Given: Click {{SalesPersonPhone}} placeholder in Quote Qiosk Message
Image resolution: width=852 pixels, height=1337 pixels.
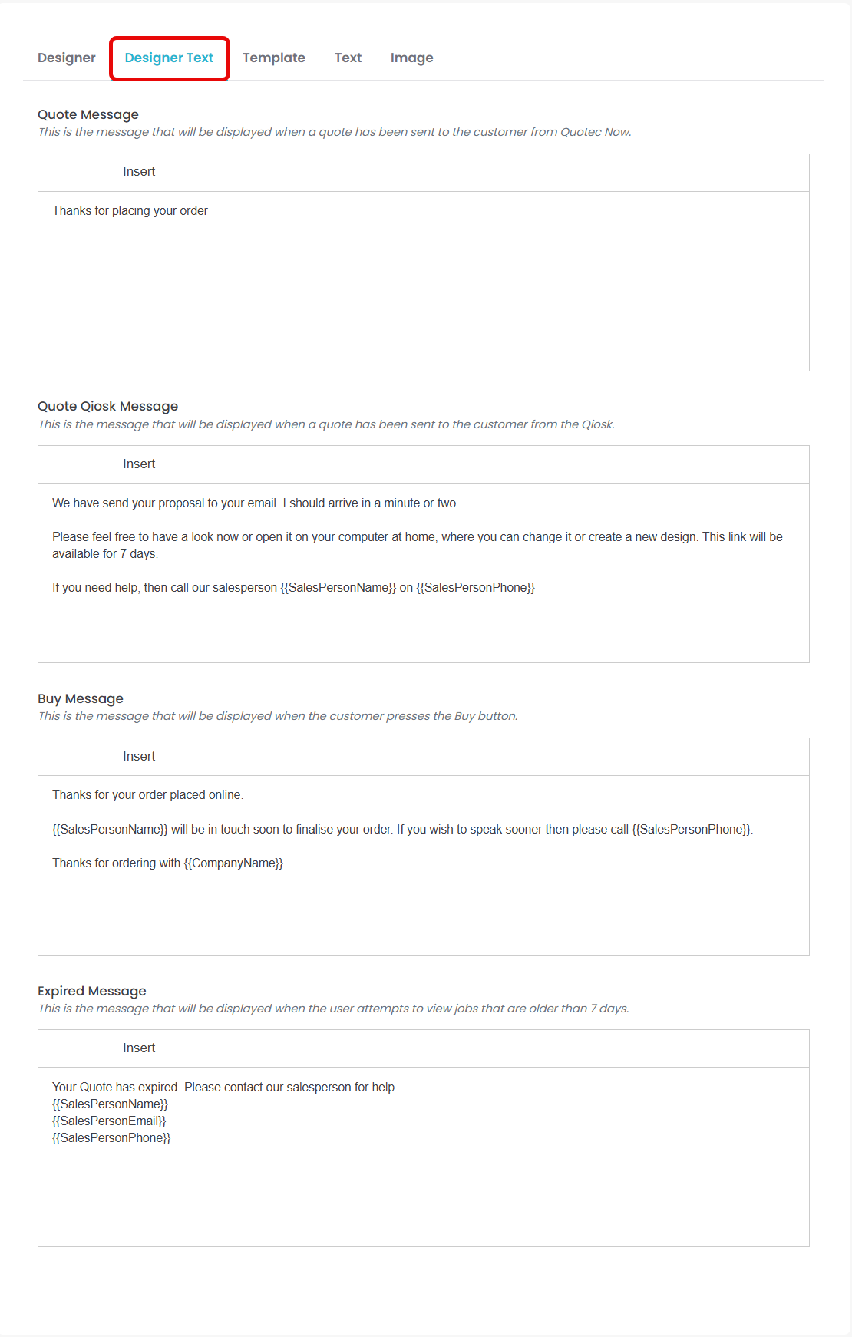Looking at the screenshot, I should 475,588.
